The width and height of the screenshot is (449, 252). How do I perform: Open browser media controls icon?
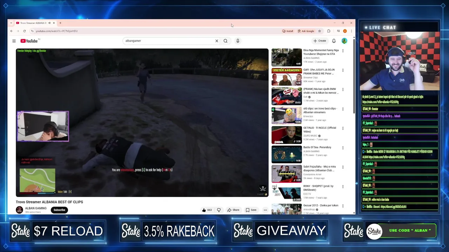[338, 31]
